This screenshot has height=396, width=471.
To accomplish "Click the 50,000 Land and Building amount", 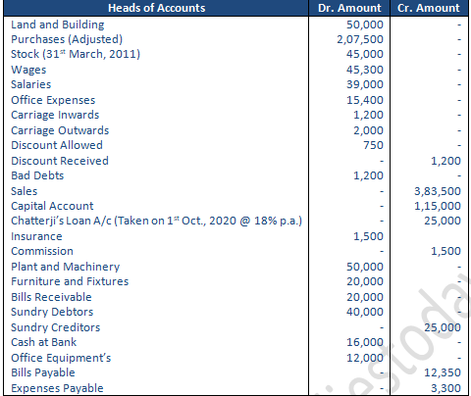I will tap(365, 25).
